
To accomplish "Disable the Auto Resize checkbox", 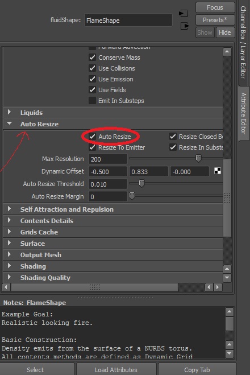I will [93, 137].
